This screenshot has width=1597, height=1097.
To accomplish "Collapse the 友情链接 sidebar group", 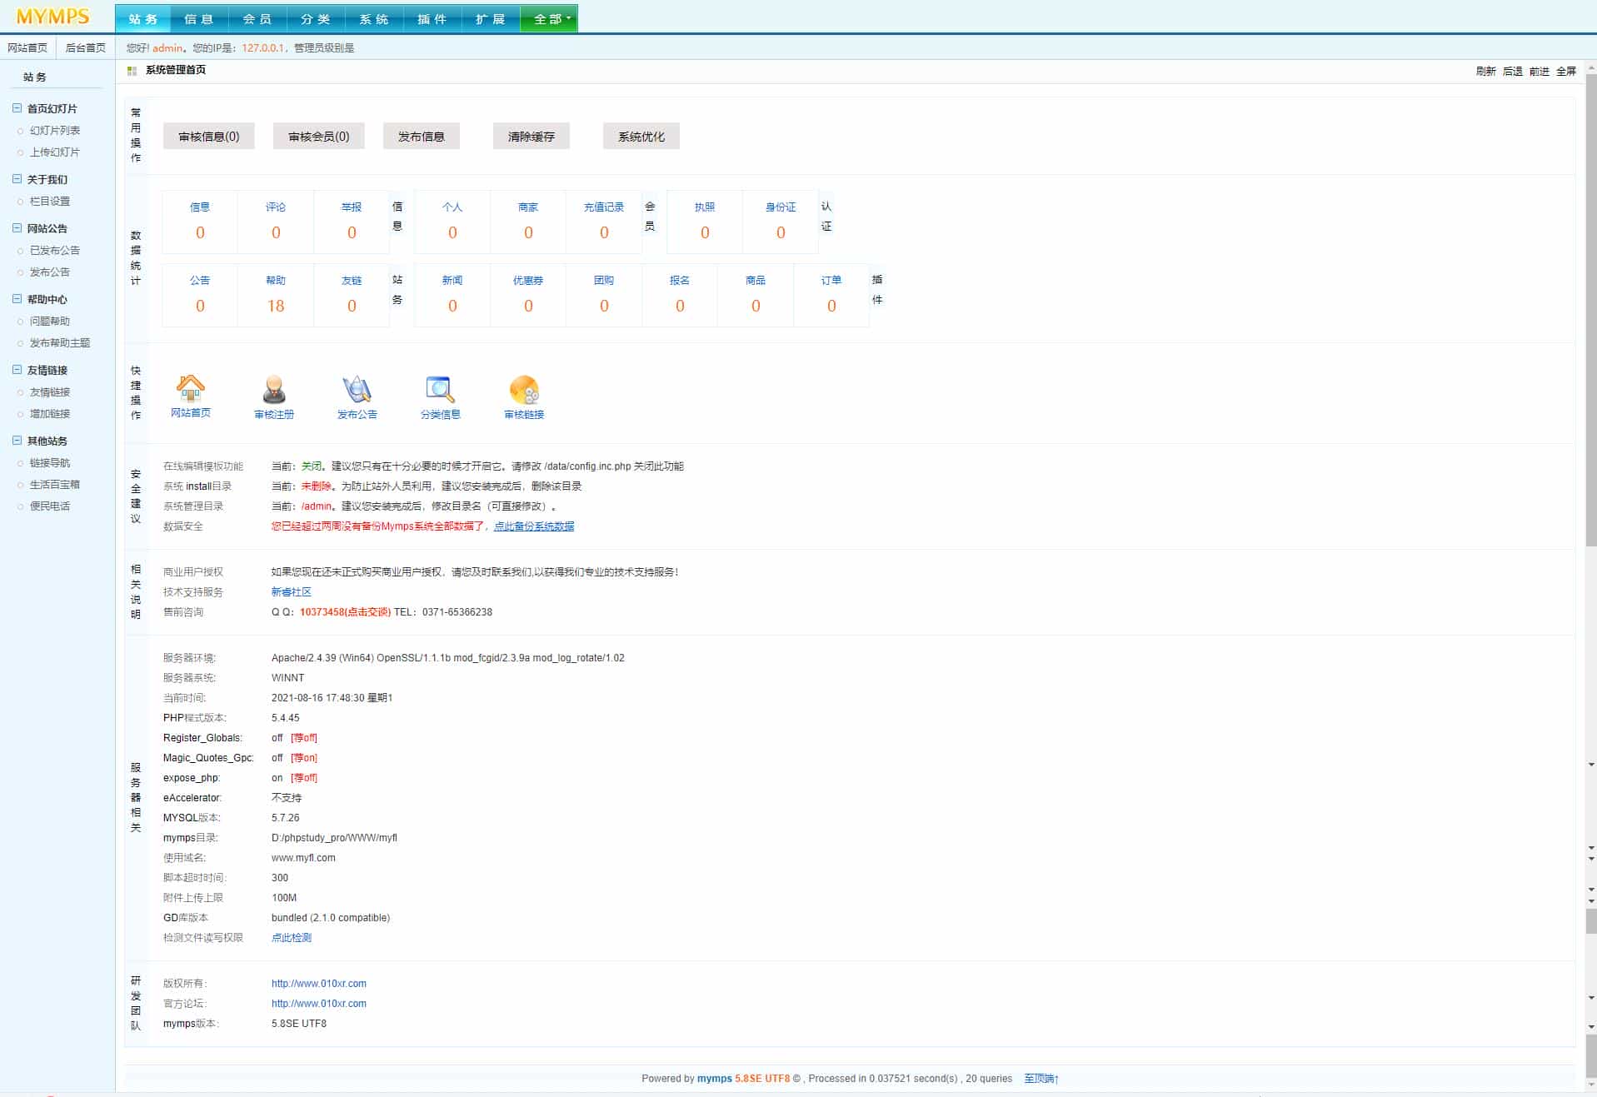I will coord(17,370).
